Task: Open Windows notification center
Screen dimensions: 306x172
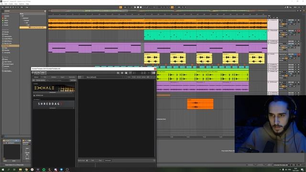Action: [302, 170]
